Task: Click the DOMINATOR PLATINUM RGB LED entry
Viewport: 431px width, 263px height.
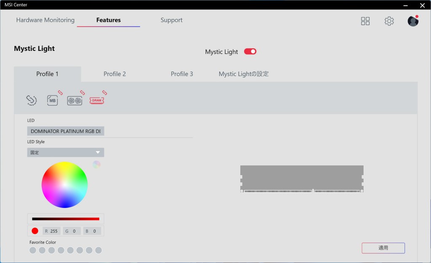Action: click(x=66, y=131)
